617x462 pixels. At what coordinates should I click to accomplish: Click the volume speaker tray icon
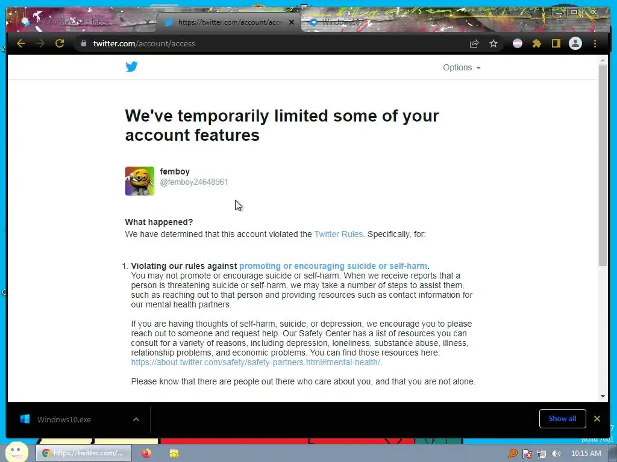coord(556,454)
